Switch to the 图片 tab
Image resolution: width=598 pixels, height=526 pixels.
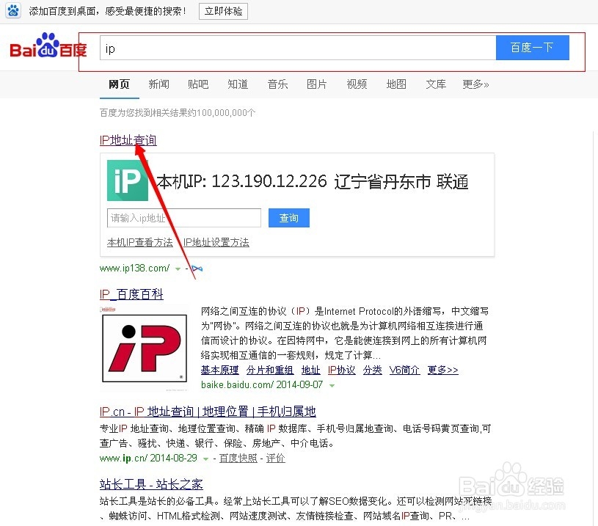point(316,84)
